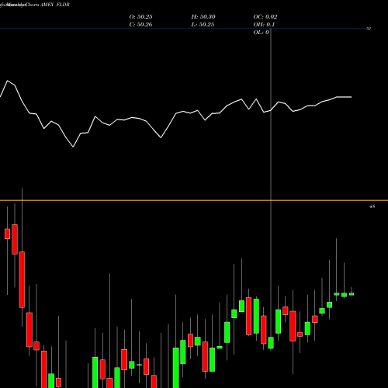Click the "OC: 0.02" value
Image resolution: width=388 pixels, height=388 pixels.
pos(265,17)
